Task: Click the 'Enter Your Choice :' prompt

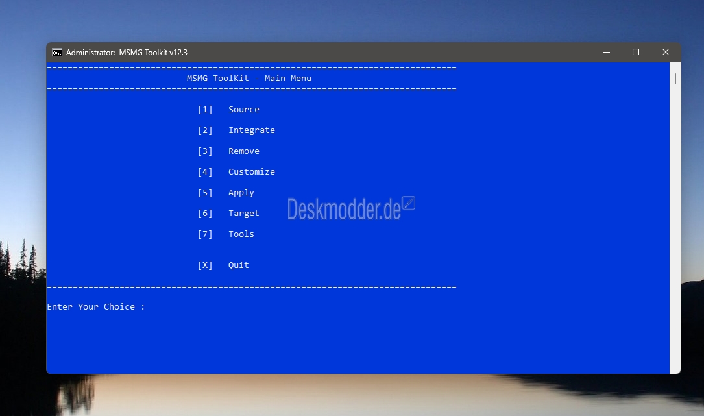Action: tap(95, 307)
